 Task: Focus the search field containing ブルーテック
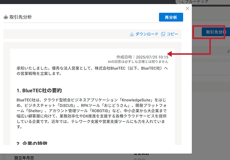click(206, 2)
